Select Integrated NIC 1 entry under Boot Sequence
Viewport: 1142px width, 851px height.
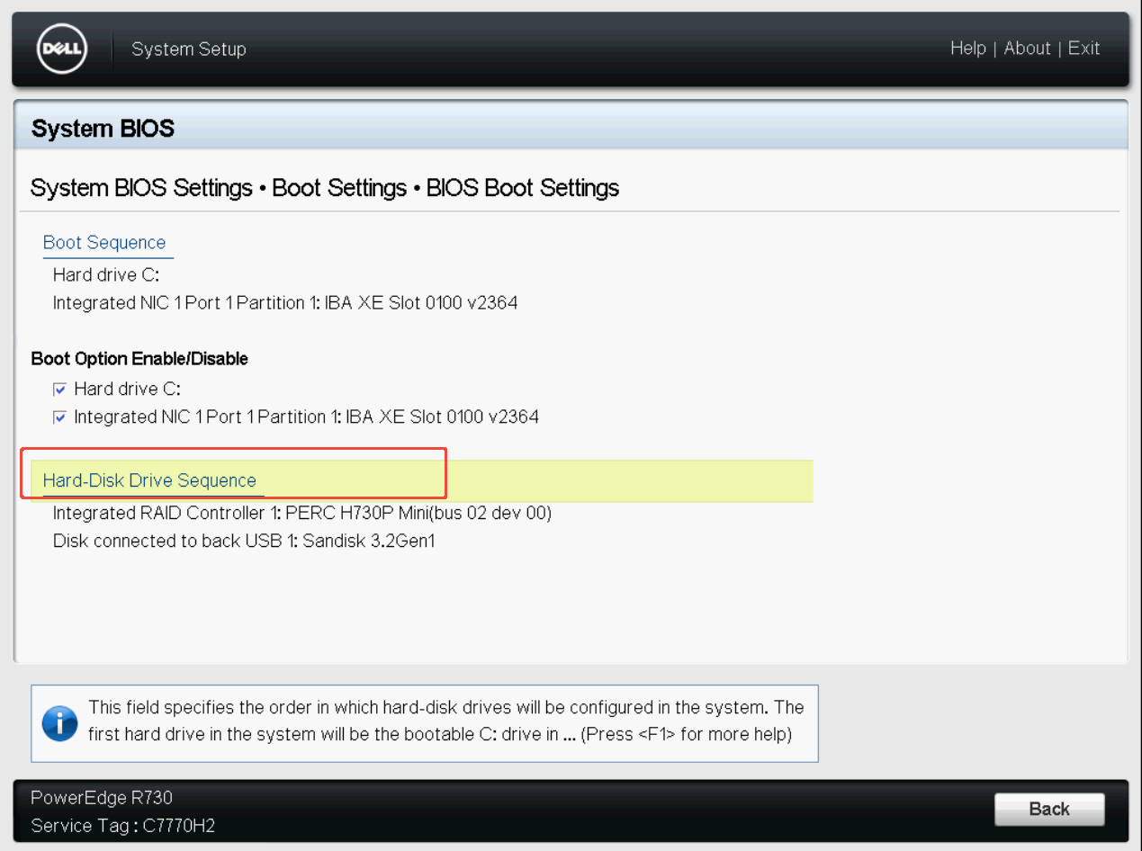(x=285, y=303)
